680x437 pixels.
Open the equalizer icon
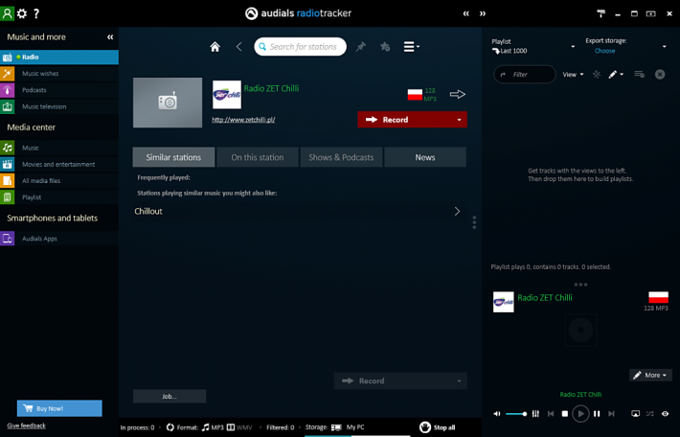tap(535, 414)
